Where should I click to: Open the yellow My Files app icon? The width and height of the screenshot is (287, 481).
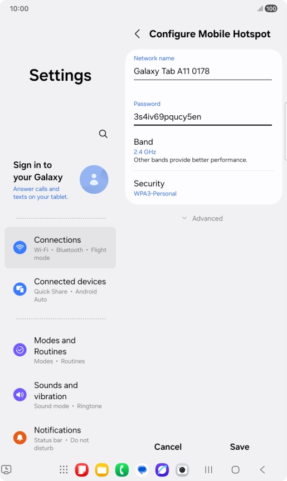click(x=102, y=470)
